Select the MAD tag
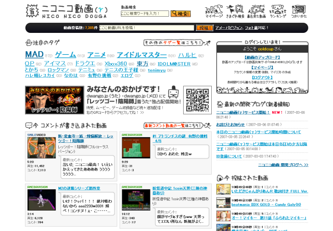 pyautogui.click(x=34, y=55)
